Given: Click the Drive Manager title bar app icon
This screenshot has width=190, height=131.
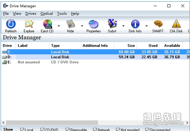Looking at the screenshot, I should (5, 6).
